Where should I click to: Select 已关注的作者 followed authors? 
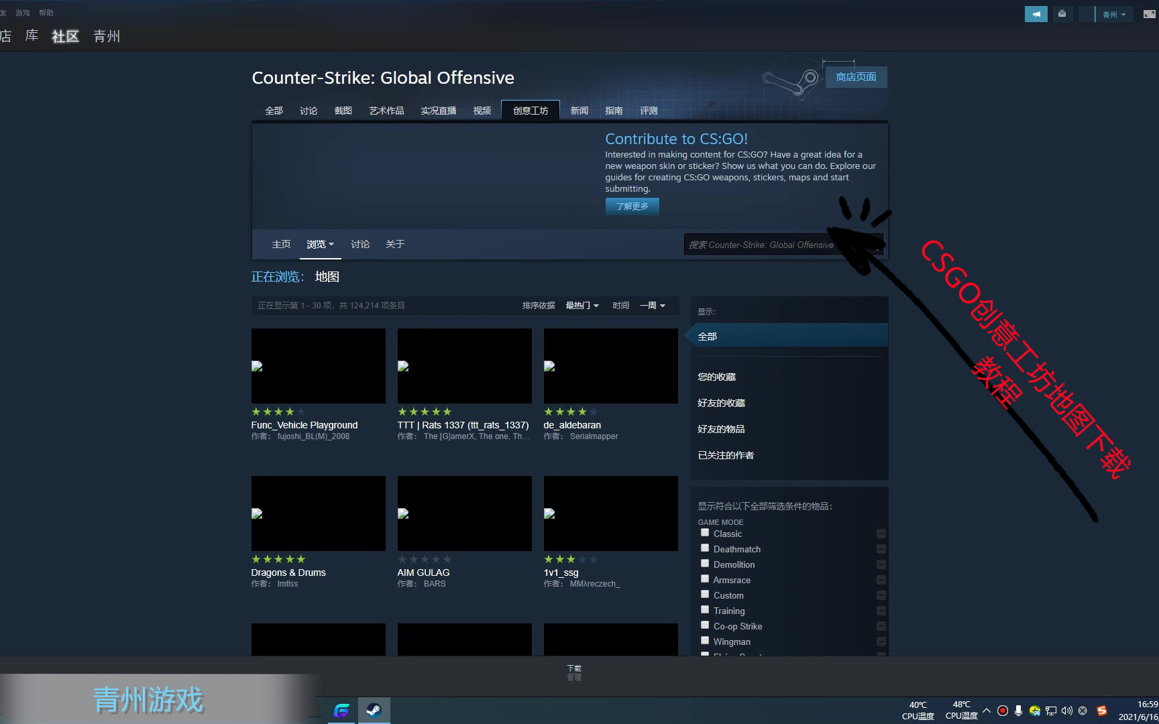[726, 455]
